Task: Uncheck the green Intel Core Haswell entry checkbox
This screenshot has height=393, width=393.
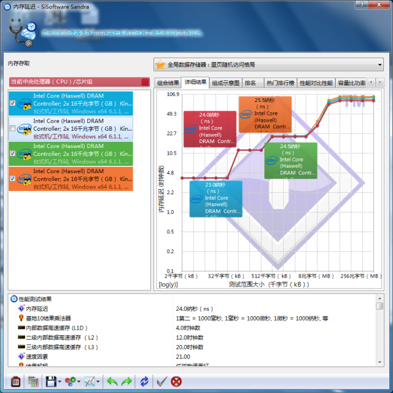Action: [x=12, y=154]
